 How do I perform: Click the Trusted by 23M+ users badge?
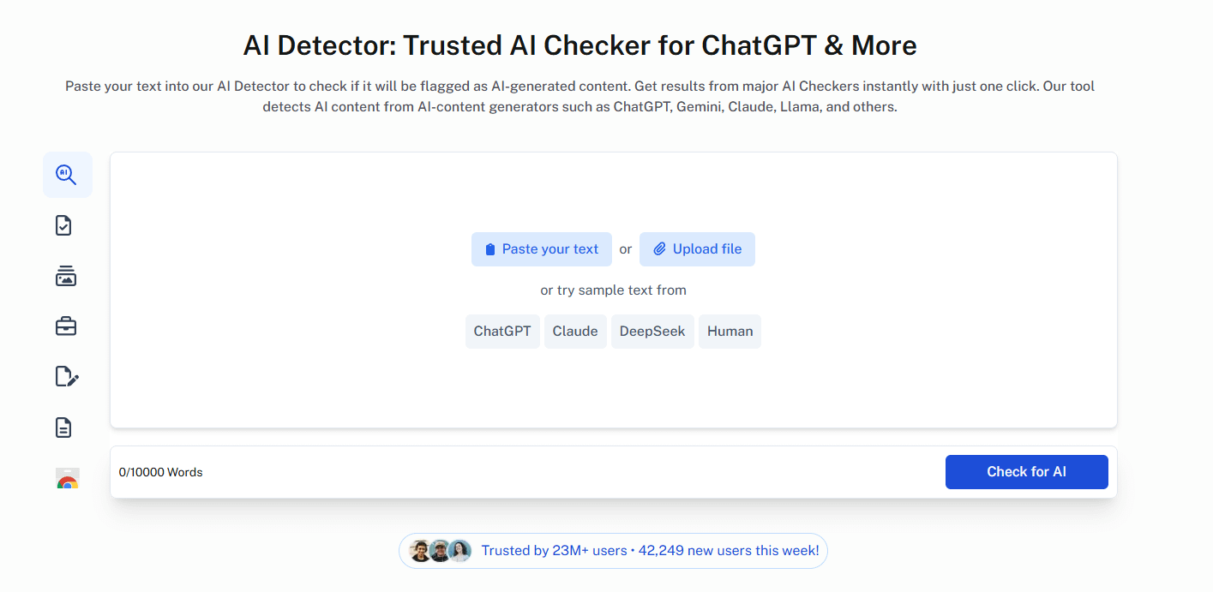[x=613, y=551]
